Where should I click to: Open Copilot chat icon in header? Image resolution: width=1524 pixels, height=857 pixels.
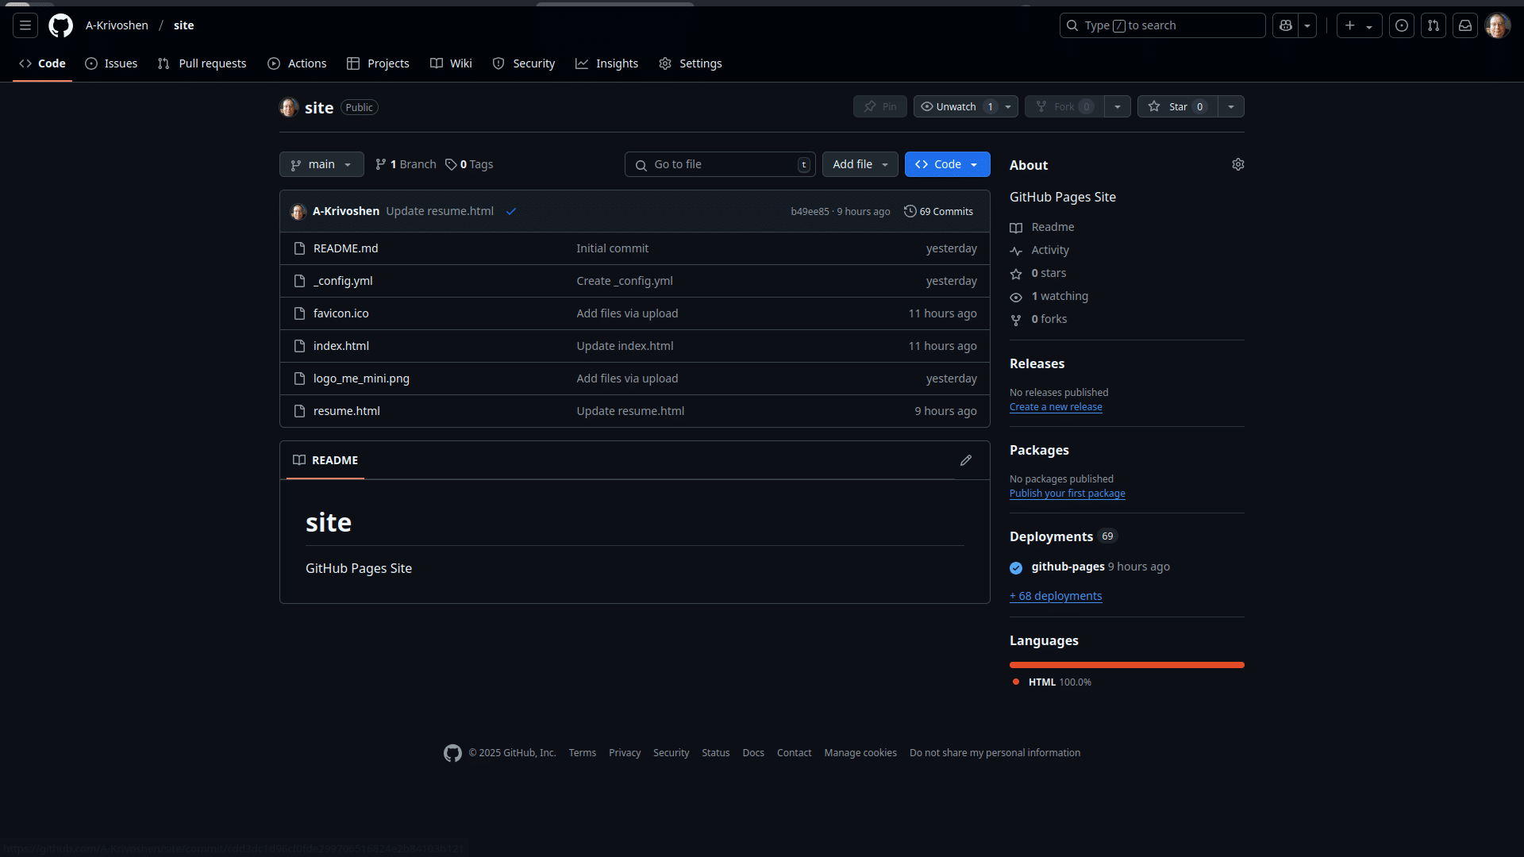pyautogui.click(x=1285, y=25)
